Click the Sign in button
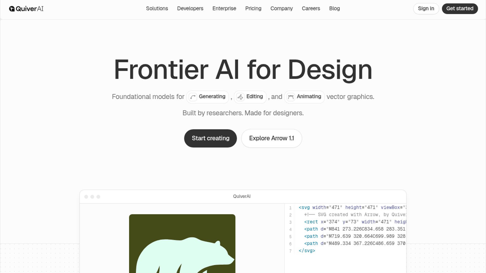This screenshot has width=486, height=273. click(x=426, y=8)
